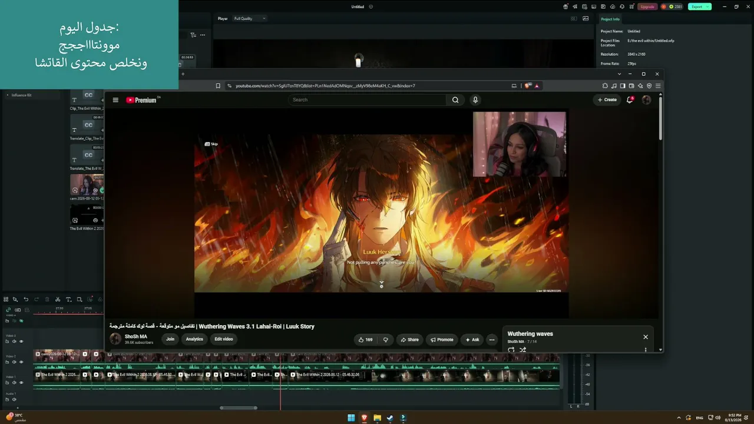Share the YouTube video

(409, 340)
